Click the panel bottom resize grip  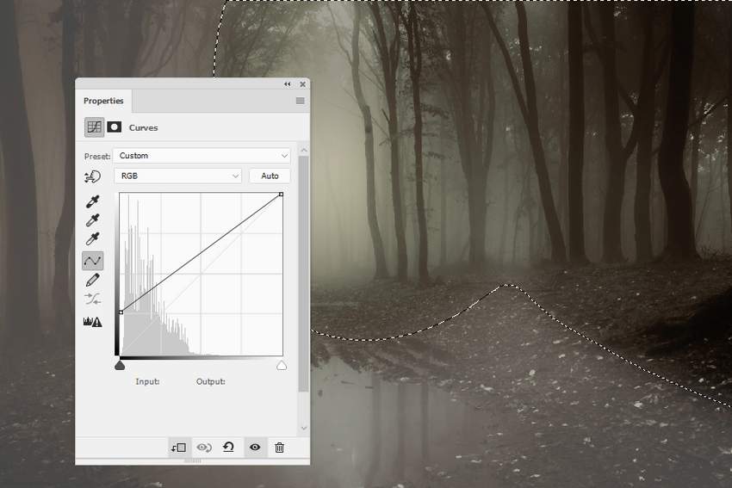point(192,461)
